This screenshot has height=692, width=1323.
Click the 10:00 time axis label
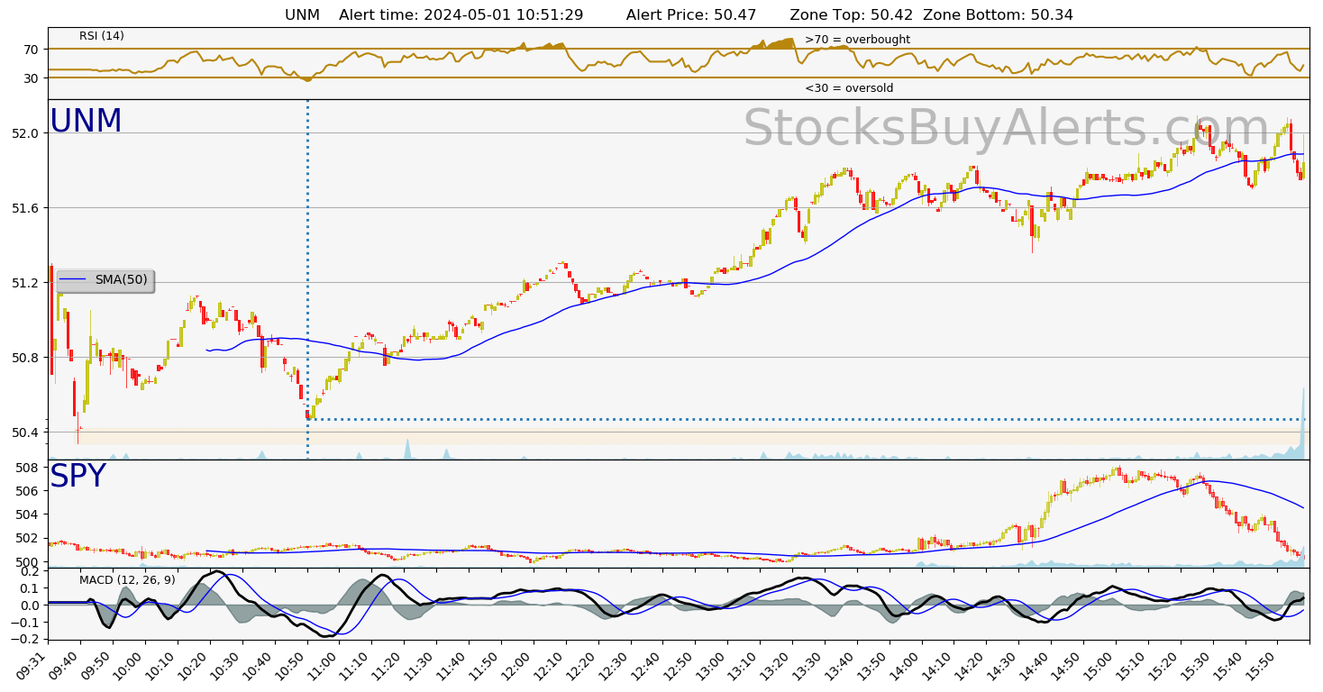click(129, 664)
